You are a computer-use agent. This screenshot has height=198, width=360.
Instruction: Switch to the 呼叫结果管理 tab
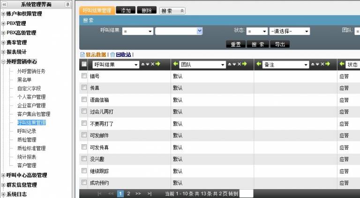[97, 10]
